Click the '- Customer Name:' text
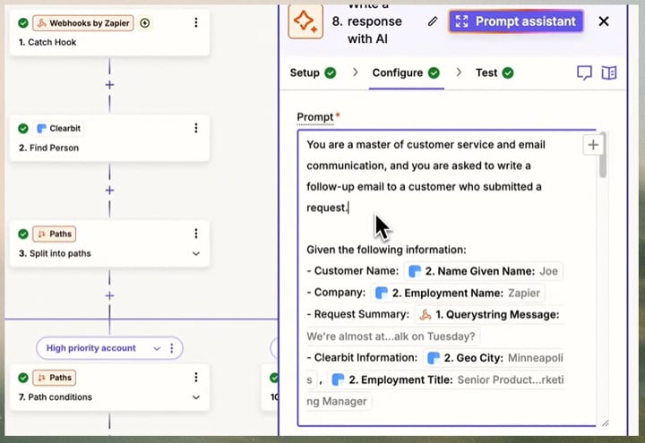The image size is (645, 443). [353, 271]
